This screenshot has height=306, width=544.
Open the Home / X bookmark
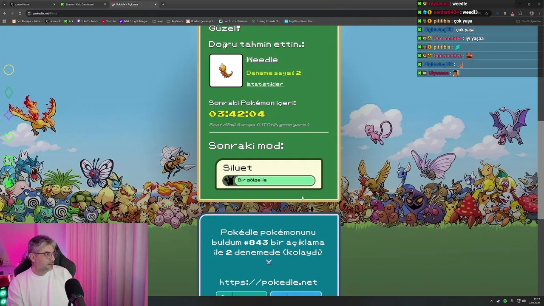(53, 21)
